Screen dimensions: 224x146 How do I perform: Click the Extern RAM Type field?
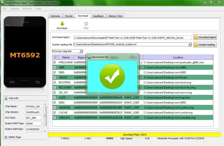click(33, 123)
